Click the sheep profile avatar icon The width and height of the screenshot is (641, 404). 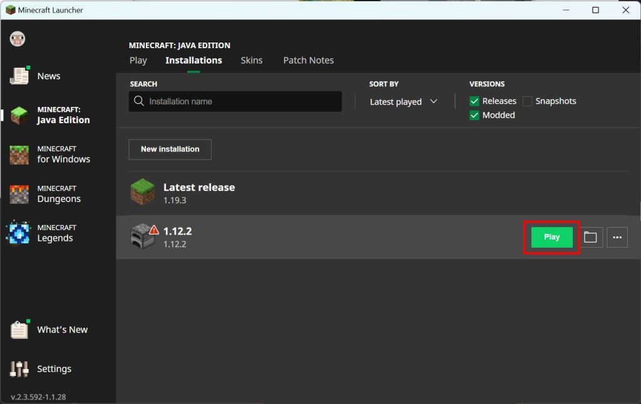click(17, 39)
